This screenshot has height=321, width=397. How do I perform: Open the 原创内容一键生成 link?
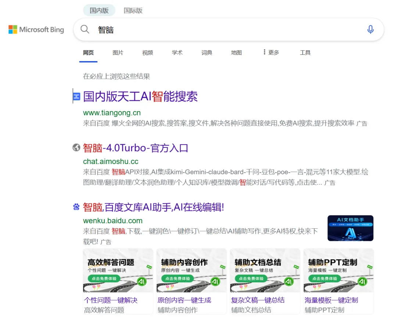(184, 300)
